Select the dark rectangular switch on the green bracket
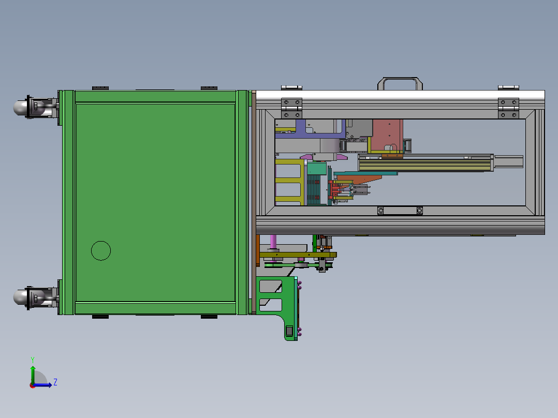 (x=289, y=331)
